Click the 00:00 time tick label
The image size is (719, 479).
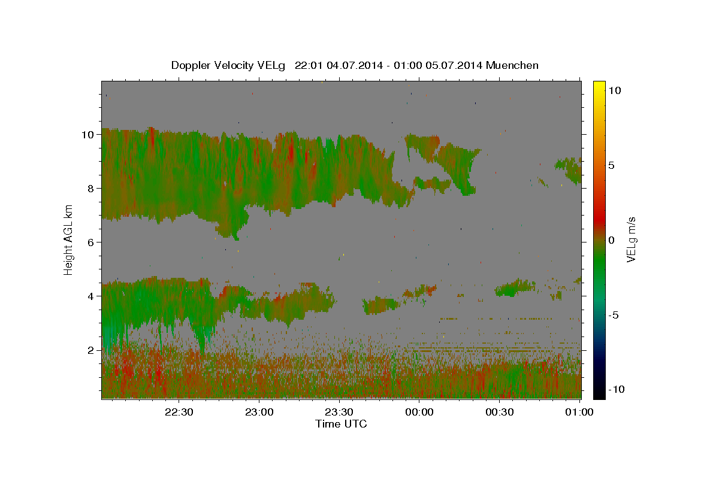click(x=419, y=412)
